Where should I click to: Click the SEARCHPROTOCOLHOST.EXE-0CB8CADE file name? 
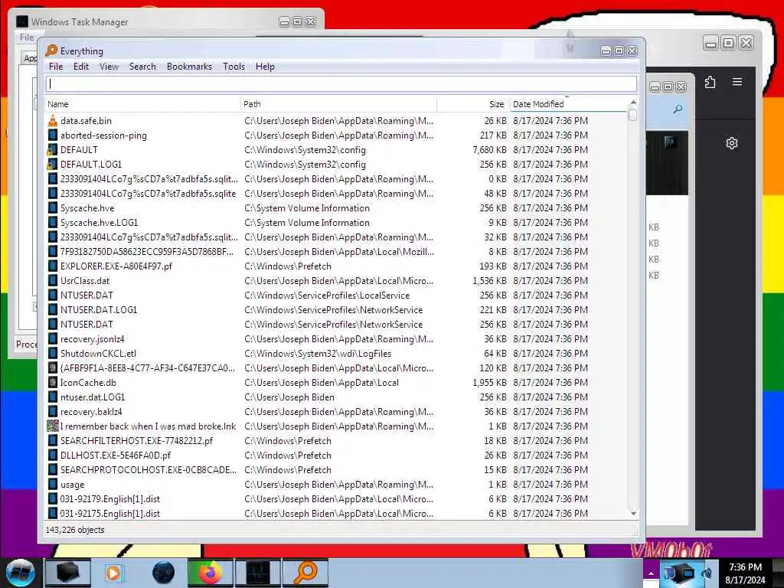coord(149,469)
